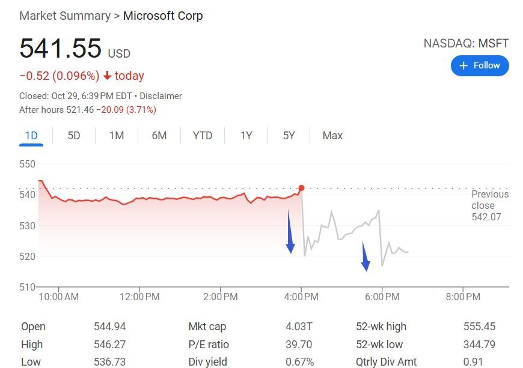This screenshot has height=368, width=523.
Task: Click the blue arrow near 6:00 PM
Action: (x=364, y=257)
